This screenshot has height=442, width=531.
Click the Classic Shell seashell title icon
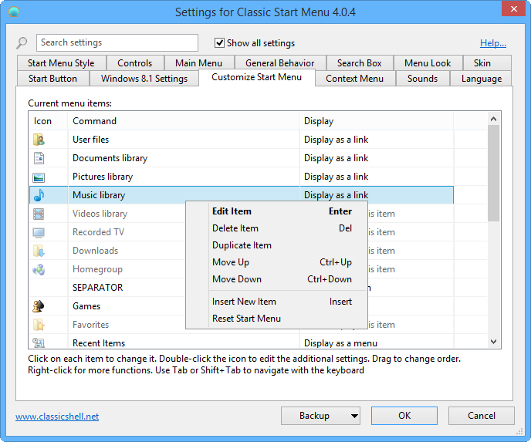[x=14, y=12]
